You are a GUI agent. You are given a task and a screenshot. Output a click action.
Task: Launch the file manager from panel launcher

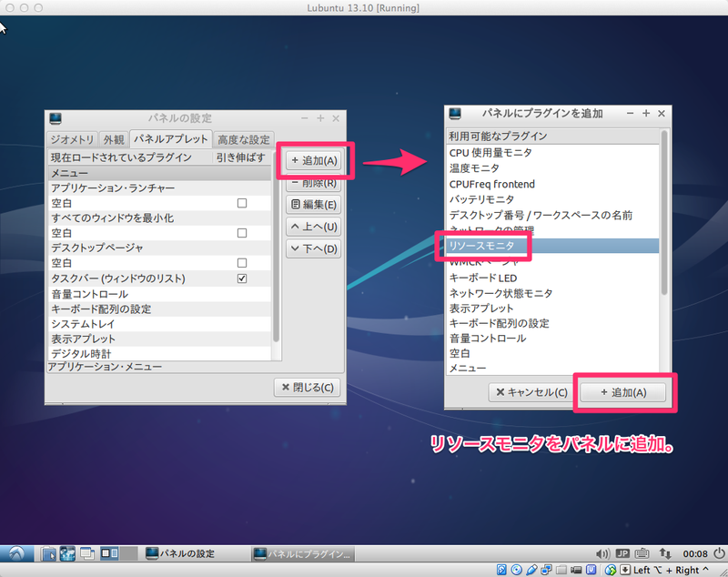pyautogui.click(x=48, y=553)
